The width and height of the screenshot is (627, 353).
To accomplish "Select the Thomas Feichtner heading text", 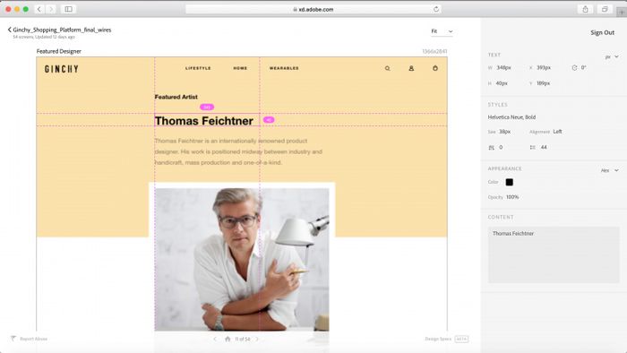I will tap(204, 121).
